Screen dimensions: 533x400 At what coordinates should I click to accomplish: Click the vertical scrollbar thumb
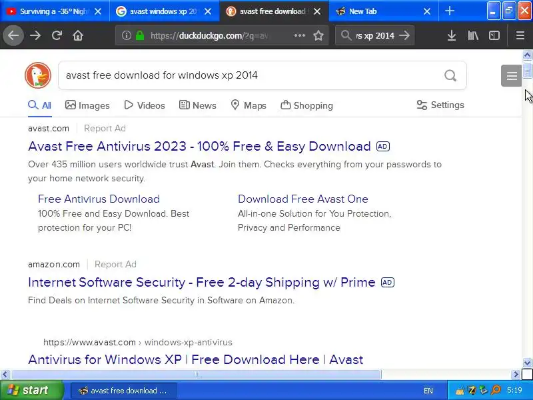(x=527, y=71)
